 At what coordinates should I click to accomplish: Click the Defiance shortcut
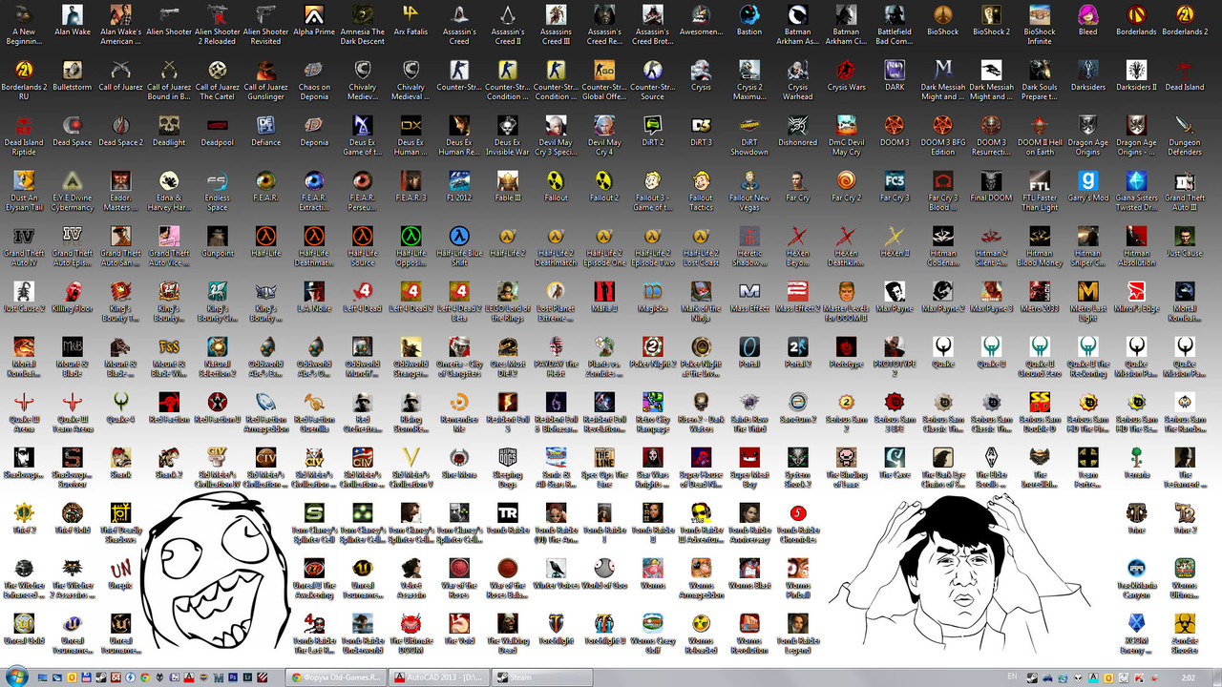click(265, 132)
